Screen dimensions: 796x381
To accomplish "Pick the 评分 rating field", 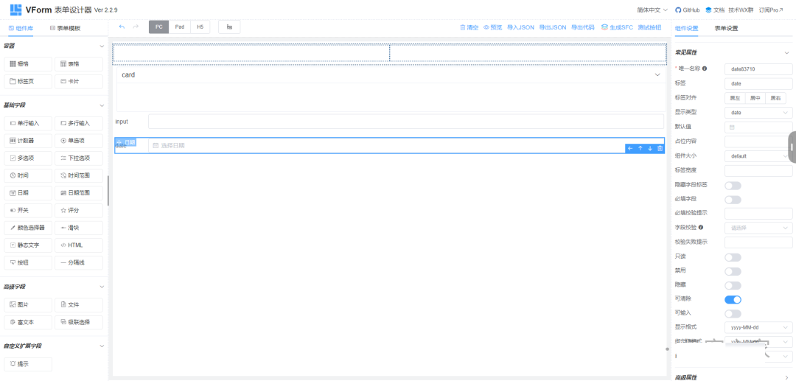I will [79, 211].
